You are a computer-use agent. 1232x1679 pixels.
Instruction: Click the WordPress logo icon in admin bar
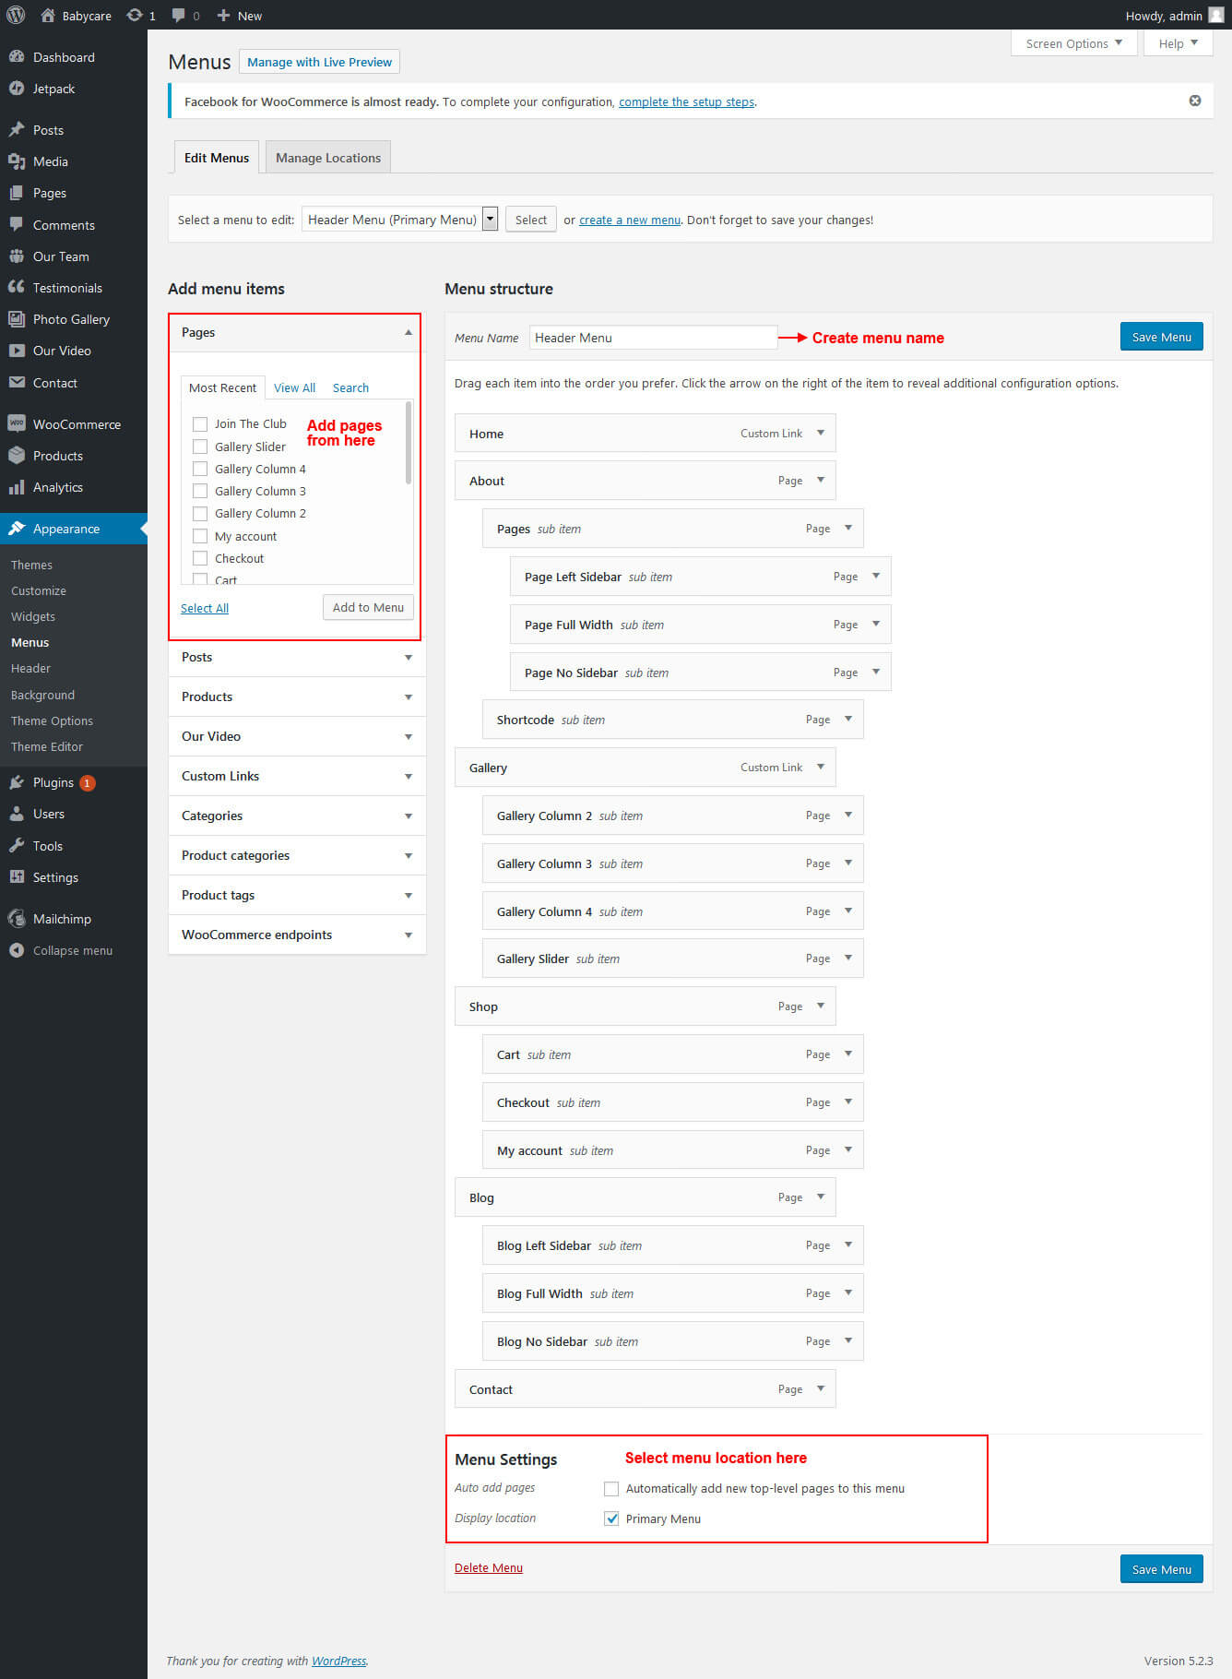click(16, 16)
